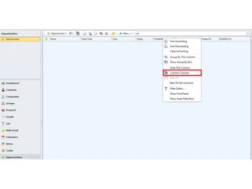Open Groups in the sidebar

[x=20, y=103]
